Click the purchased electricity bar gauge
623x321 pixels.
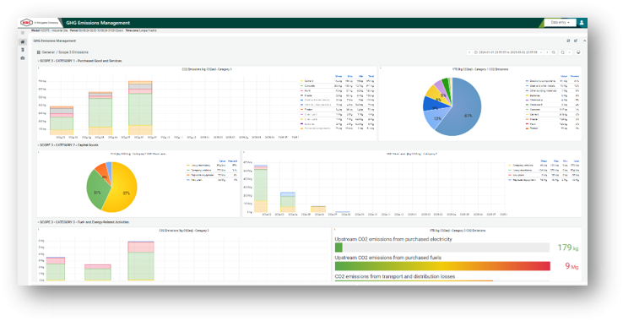[442, 248]
